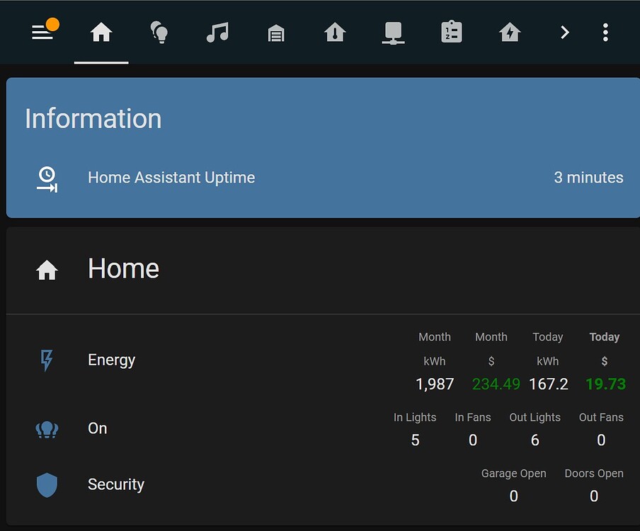
Task: Open the three-dot overflow menu
Action: (x=605, y=32)
